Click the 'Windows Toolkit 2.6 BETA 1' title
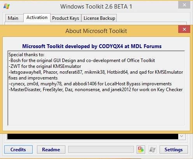Image resolution: width=193 pixels, height=159 pixels. (x=96, y=7)
